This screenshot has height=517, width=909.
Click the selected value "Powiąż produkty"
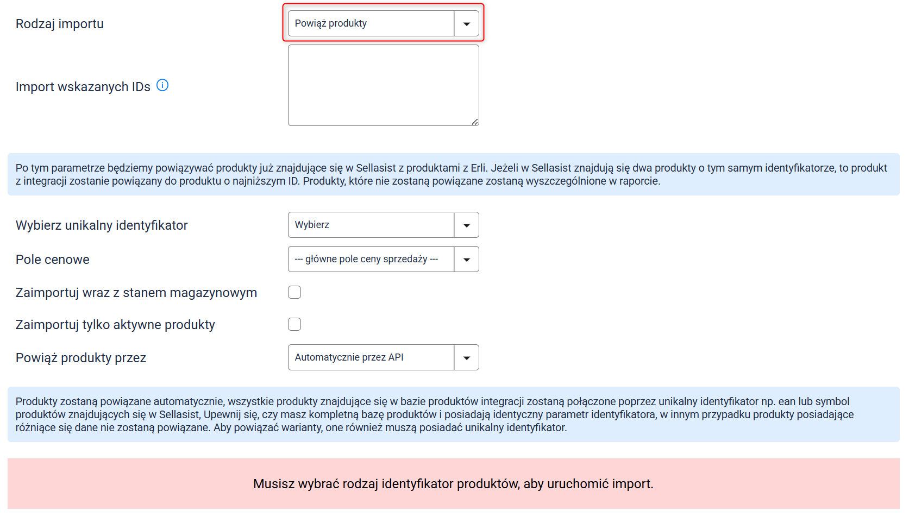331,23
